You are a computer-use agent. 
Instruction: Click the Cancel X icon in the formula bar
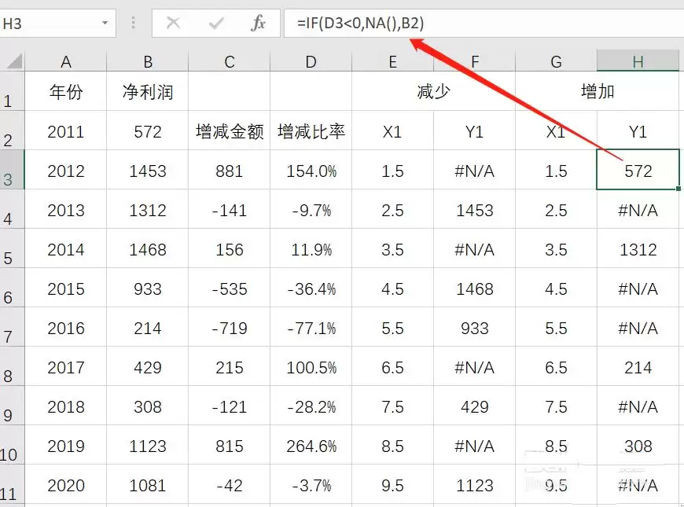173,23
